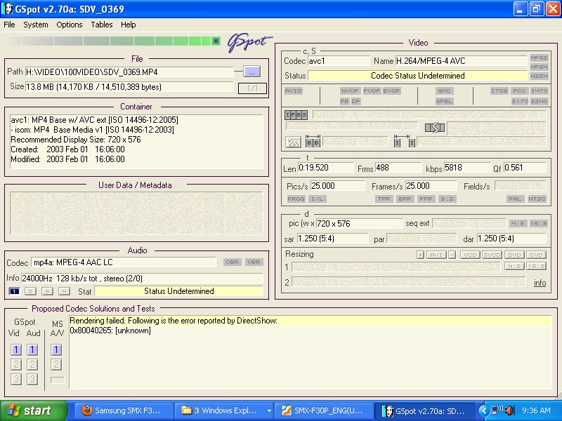Image resolution: width=562 pixels, height=421 pixels.
Task: Click the IPBS frame type icon
Action: point(296,114)
